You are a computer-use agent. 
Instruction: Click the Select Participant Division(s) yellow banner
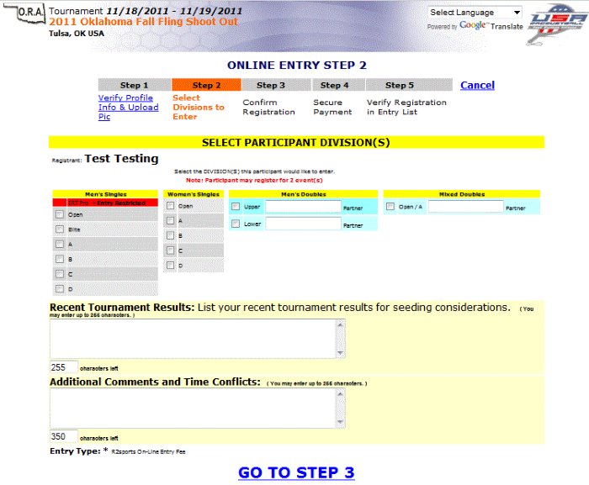pos(296,142)
